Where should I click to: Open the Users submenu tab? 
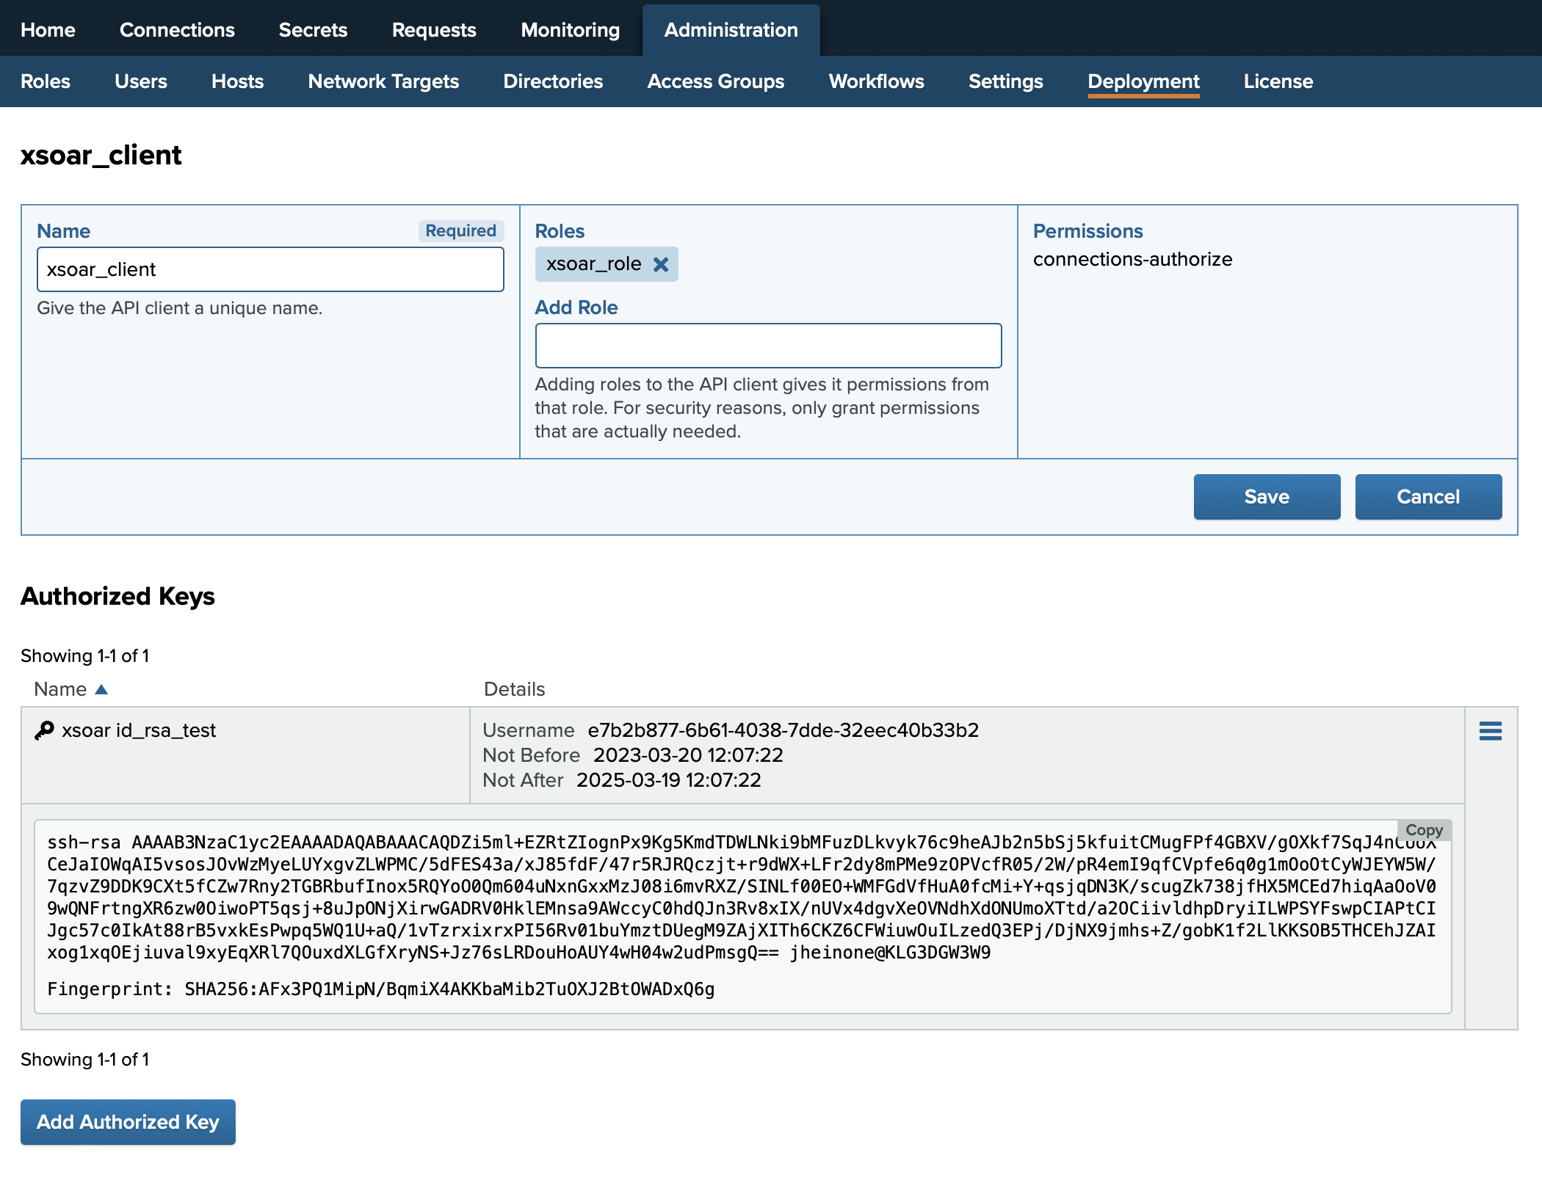click(140, 81)
